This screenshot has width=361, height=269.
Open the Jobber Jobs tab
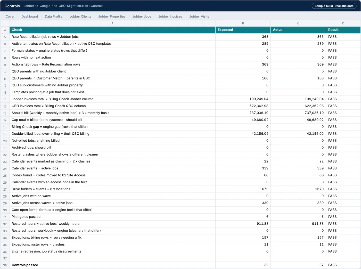click(142, 17)
